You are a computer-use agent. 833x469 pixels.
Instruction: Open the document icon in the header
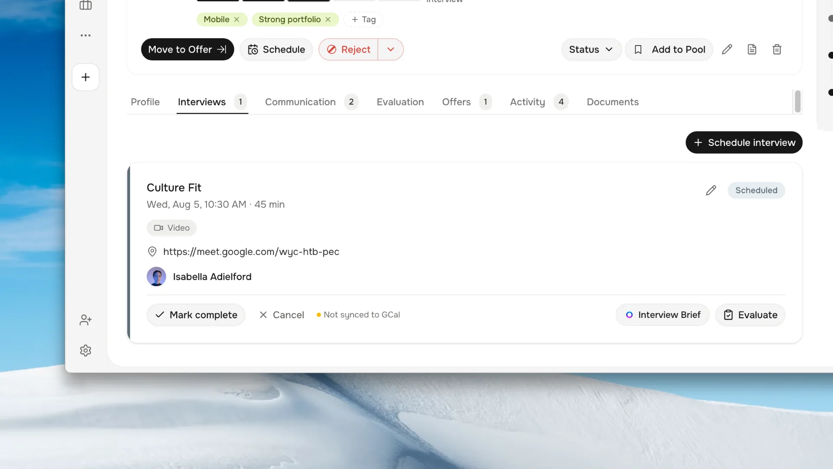point(752,50)
